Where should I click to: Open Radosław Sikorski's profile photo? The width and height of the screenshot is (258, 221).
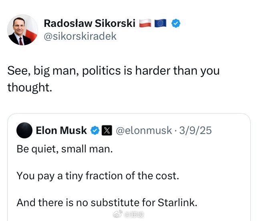pyautogui.click(x=22, y=30)
